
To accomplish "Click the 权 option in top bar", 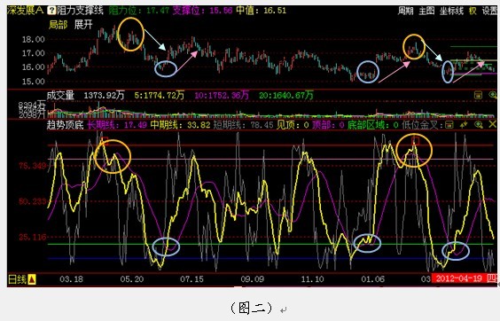I will point(473,11).
